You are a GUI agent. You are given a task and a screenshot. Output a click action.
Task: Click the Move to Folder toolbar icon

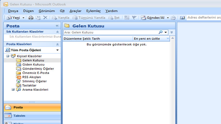(x=38, y=18)
